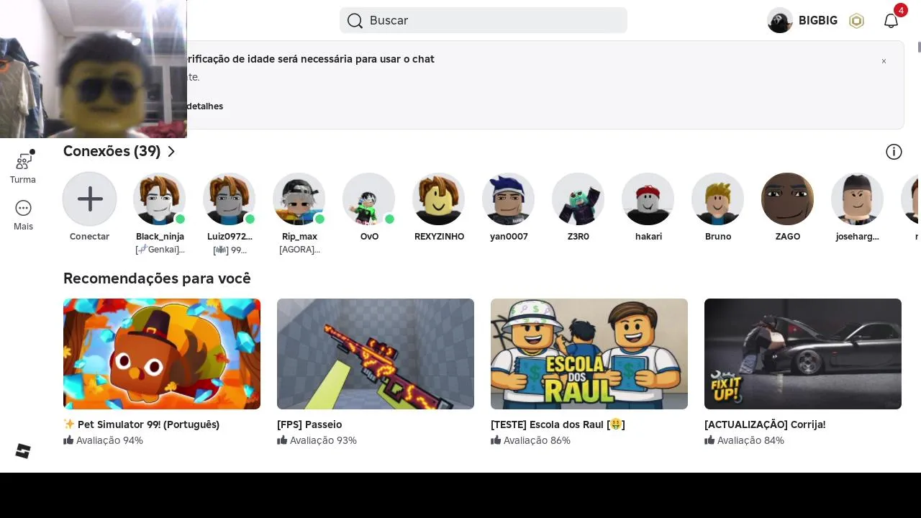Click the page vertical scrollbar

click(919, 47)
